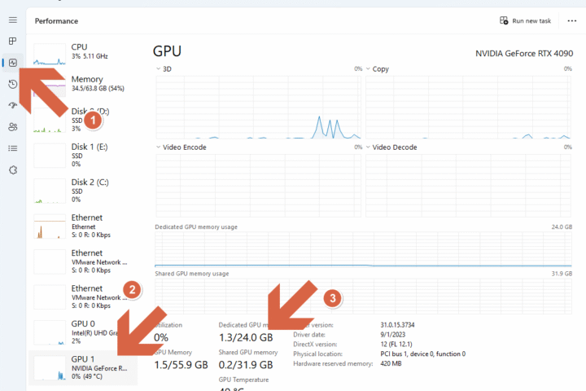The height and width of the screenshot is (391, 586).
Task: Click the 0.2/31.9 GB shared memory value
Action: (246, 365)
